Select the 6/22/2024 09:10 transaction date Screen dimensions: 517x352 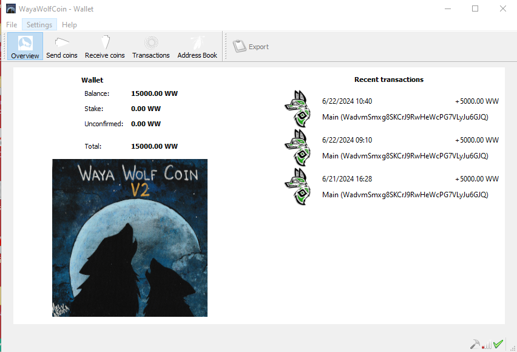click(x=347, y=140)
